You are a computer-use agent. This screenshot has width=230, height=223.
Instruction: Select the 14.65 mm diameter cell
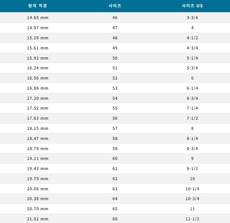[38, 18]
